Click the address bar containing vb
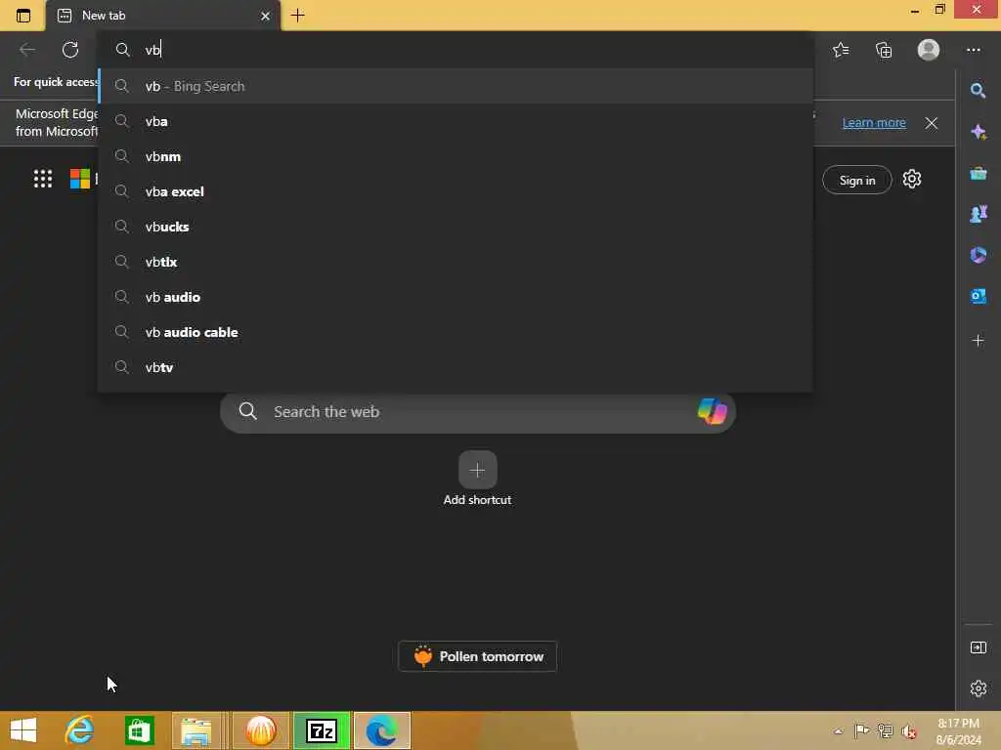The height and width of the screenshot is (750, 1001). coord(456,50)
